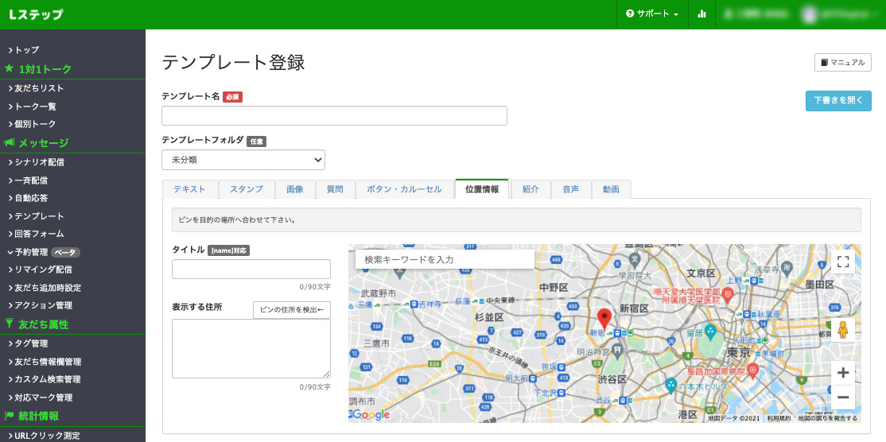
Task: Click the 聖路加国際病院 hospital marker on map
Action: click(x=752, y=370)
